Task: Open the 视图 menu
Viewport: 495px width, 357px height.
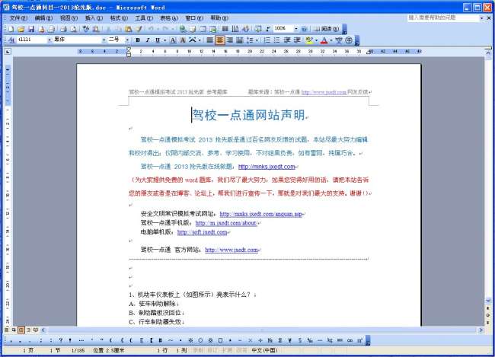Action: point(69,18)
